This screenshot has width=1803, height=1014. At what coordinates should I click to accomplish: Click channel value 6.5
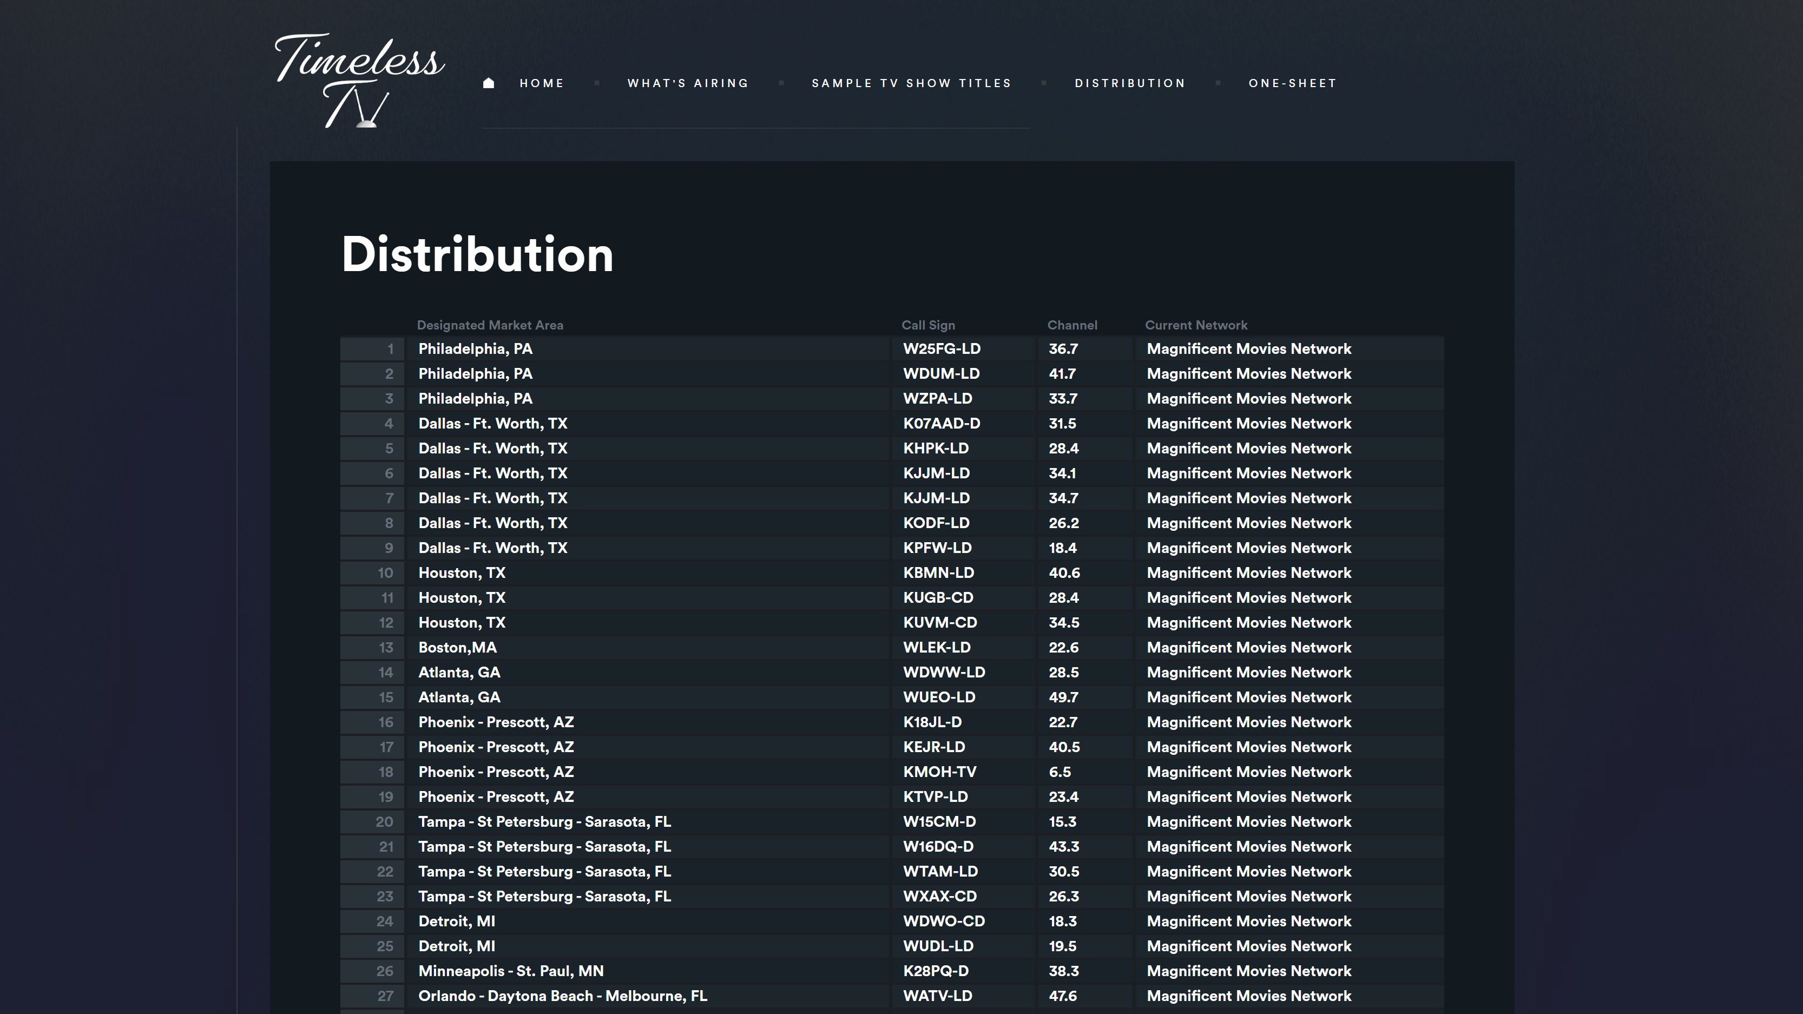tap(1060, 772)
